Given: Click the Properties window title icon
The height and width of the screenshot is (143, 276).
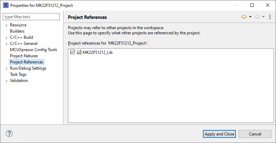Looking at the screenshot, I should (5, 5).
